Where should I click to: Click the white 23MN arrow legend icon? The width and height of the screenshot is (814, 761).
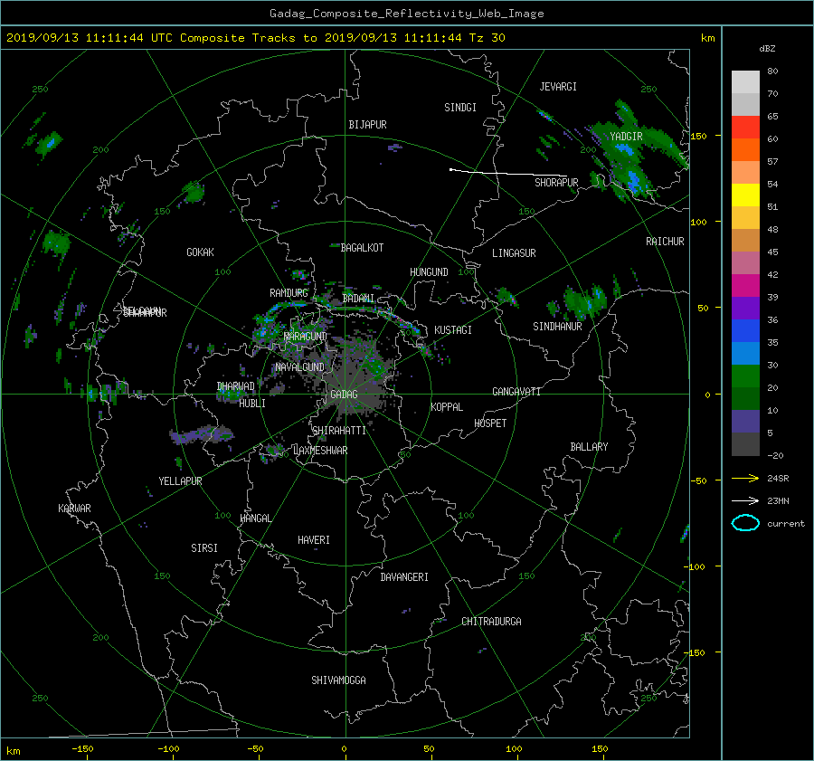click(x=745, y=500)
